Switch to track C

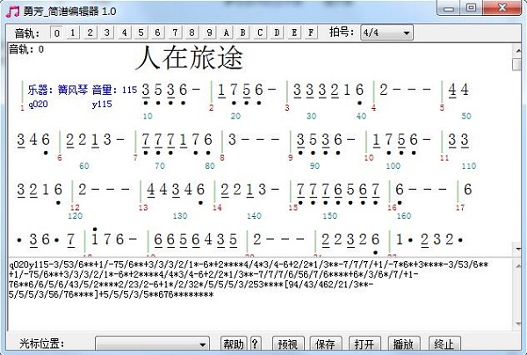[x=260, y=33]
